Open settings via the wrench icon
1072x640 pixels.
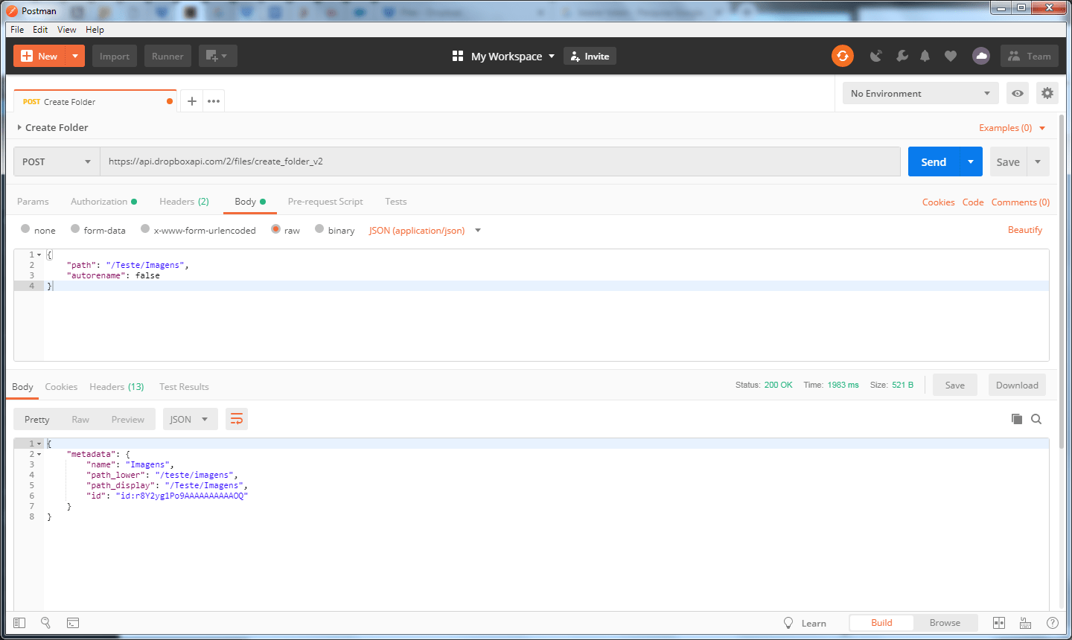pos(902,56)
